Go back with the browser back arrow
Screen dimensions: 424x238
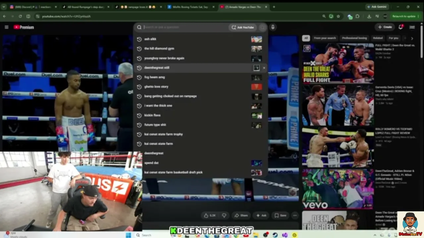(5, 16)
